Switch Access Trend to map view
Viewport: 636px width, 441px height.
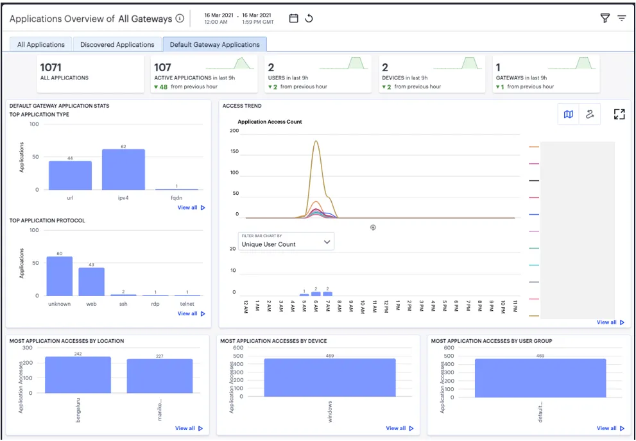[568, 115]
